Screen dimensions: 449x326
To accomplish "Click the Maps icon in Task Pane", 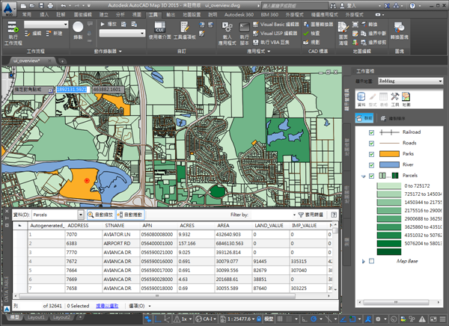I will coord(406,98).
